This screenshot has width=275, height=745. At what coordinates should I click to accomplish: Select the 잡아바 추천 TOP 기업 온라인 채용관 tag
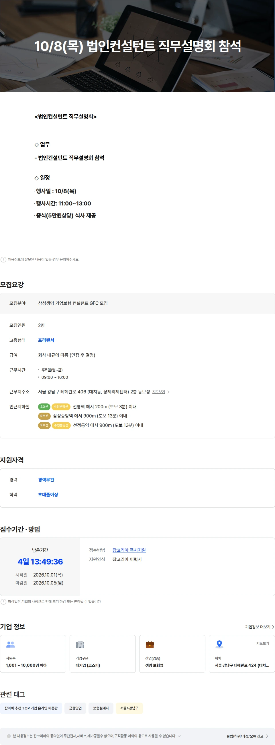click(x=31, y=708)
